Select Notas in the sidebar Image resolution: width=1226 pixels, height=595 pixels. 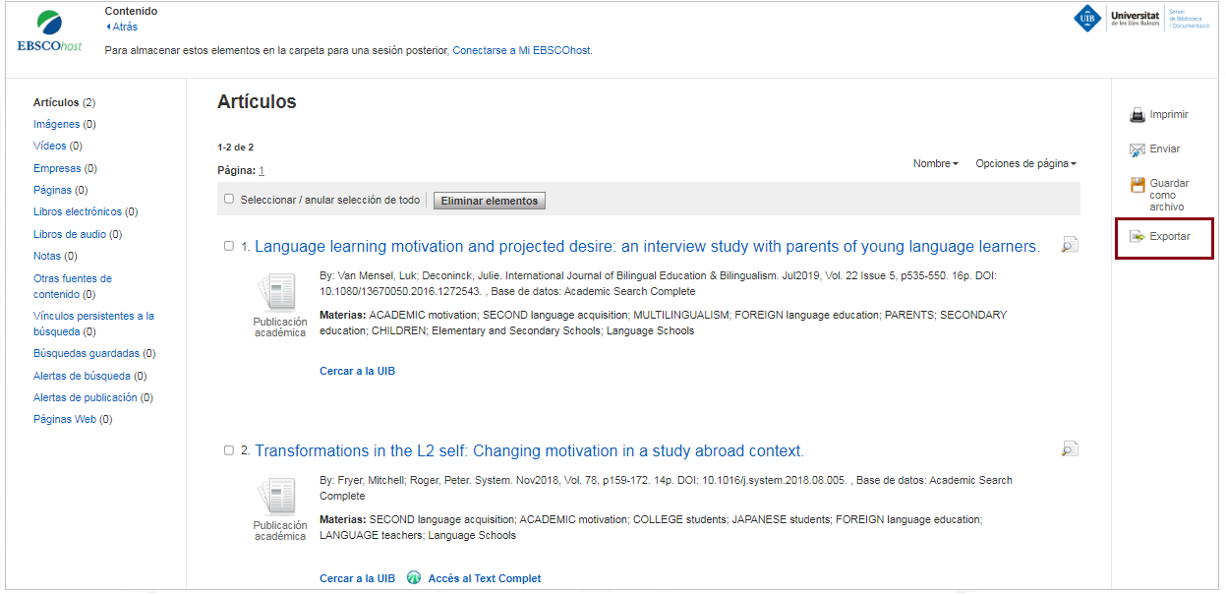pyautogui.click(x=55, y=256)
